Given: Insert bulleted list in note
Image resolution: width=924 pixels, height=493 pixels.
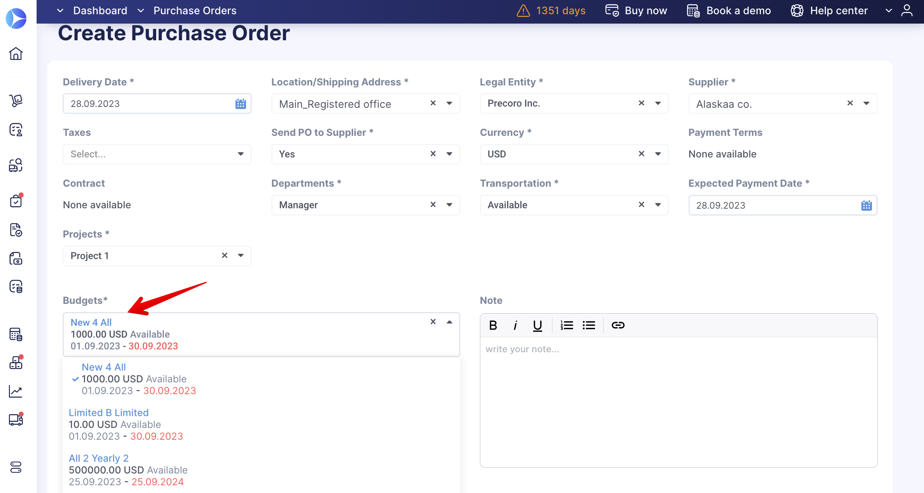Looking at the screenshot, I should click(x=589, y=325).
